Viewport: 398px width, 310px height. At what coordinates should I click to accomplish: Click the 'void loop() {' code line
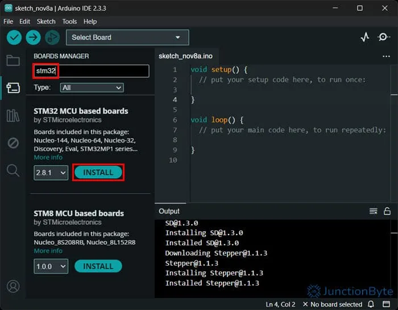coord(217,120)
